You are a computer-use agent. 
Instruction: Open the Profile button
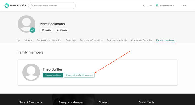point(46,30)
